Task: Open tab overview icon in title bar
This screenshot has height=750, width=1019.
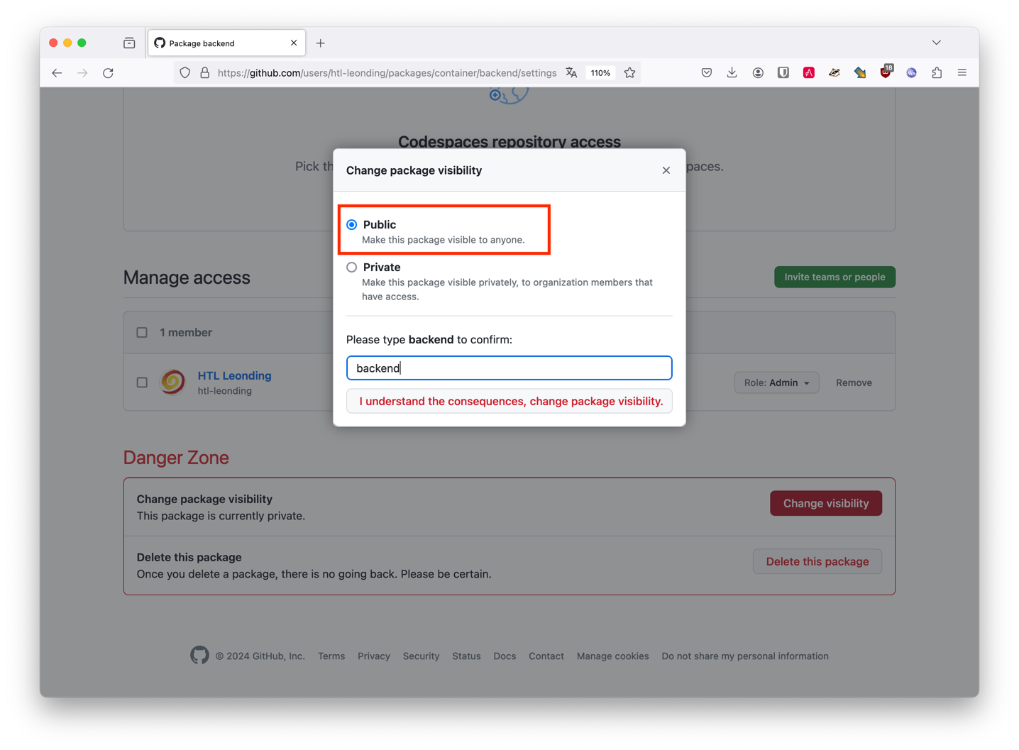Action: [x=129, y=43]
